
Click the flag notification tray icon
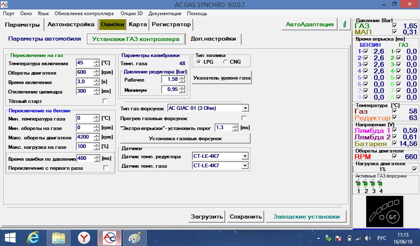point(338,238)
